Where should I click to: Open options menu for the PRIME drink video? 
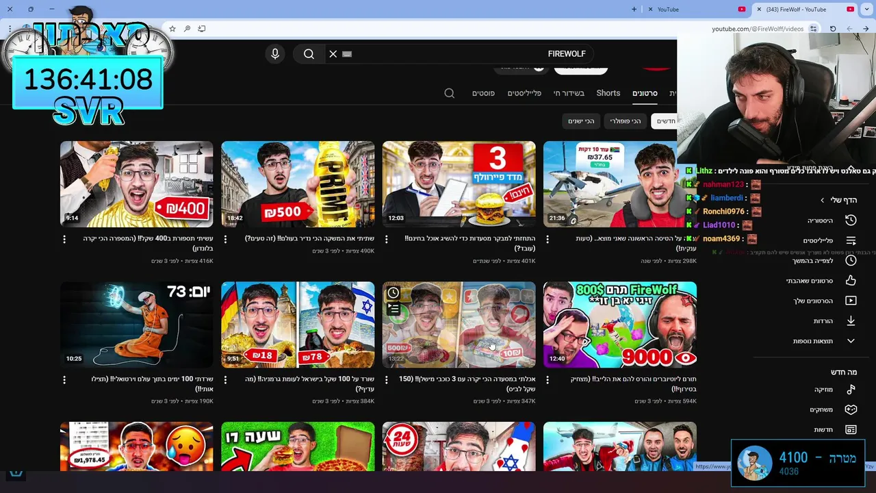225,240
